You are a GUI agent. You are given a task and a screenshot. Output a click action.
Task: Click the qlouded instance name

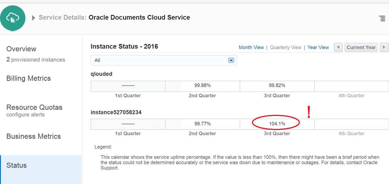101,74
